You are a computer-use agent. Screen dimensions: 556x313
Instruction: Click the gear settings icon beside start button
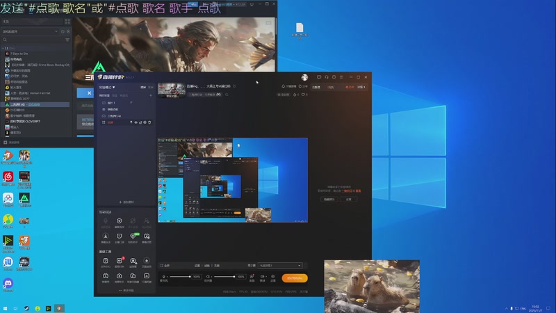click(x=272, y=276)
